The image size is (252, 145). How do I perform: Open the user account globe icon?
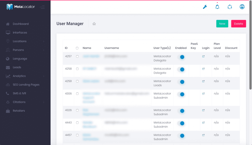pyautogui.click(x=242, y=7)
